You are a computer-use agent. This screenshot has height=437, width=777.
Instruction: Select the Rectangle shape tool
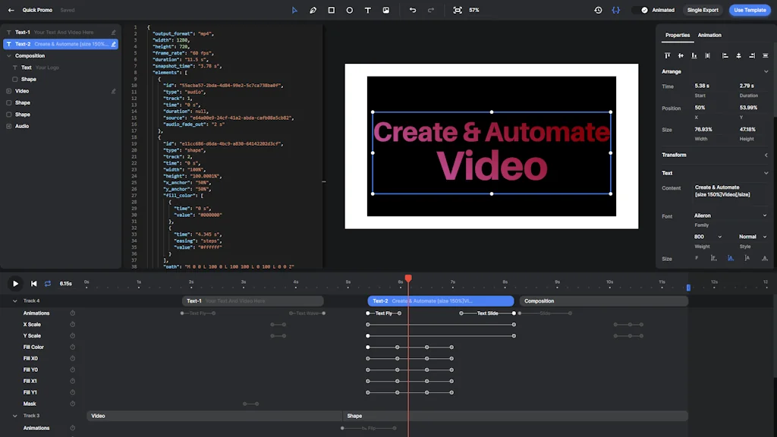(x=331, y=10)
